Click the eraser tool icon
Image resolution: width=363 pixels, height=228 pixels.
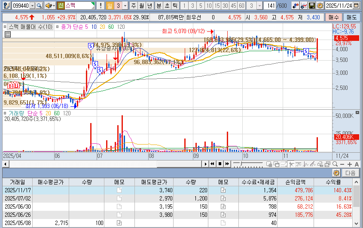click(320, 164)
